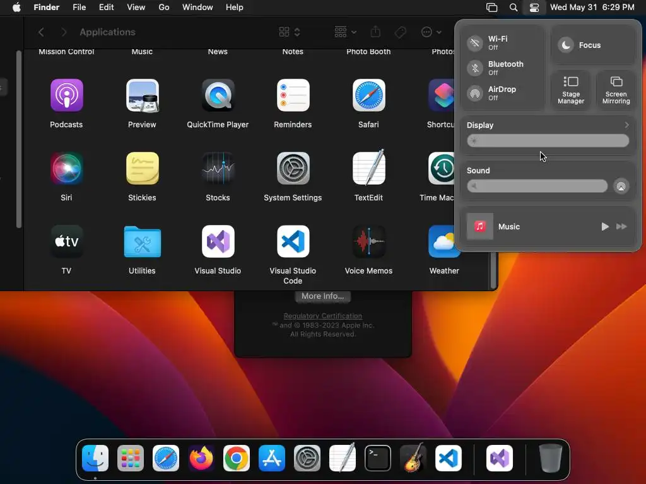The image size is (646, 484).
Task: Open the Help menu
Action: pos(235,8)
